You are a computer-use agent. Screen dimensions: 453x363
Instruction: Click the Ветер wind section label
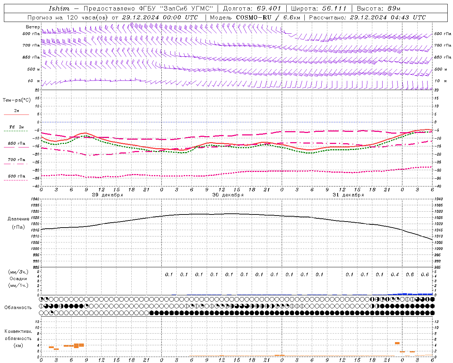[33, 27]
